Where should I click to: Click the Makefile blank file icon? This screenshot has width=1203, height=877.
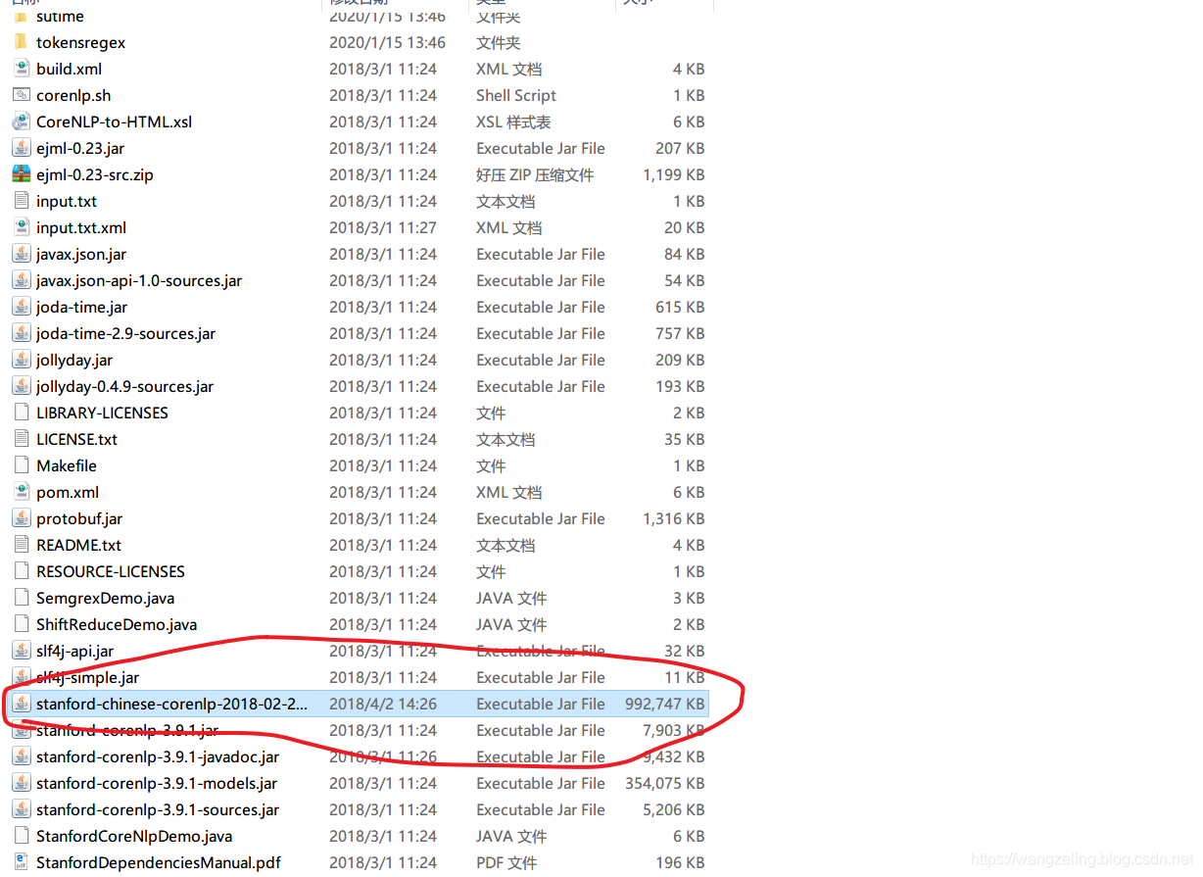(21, 465)
